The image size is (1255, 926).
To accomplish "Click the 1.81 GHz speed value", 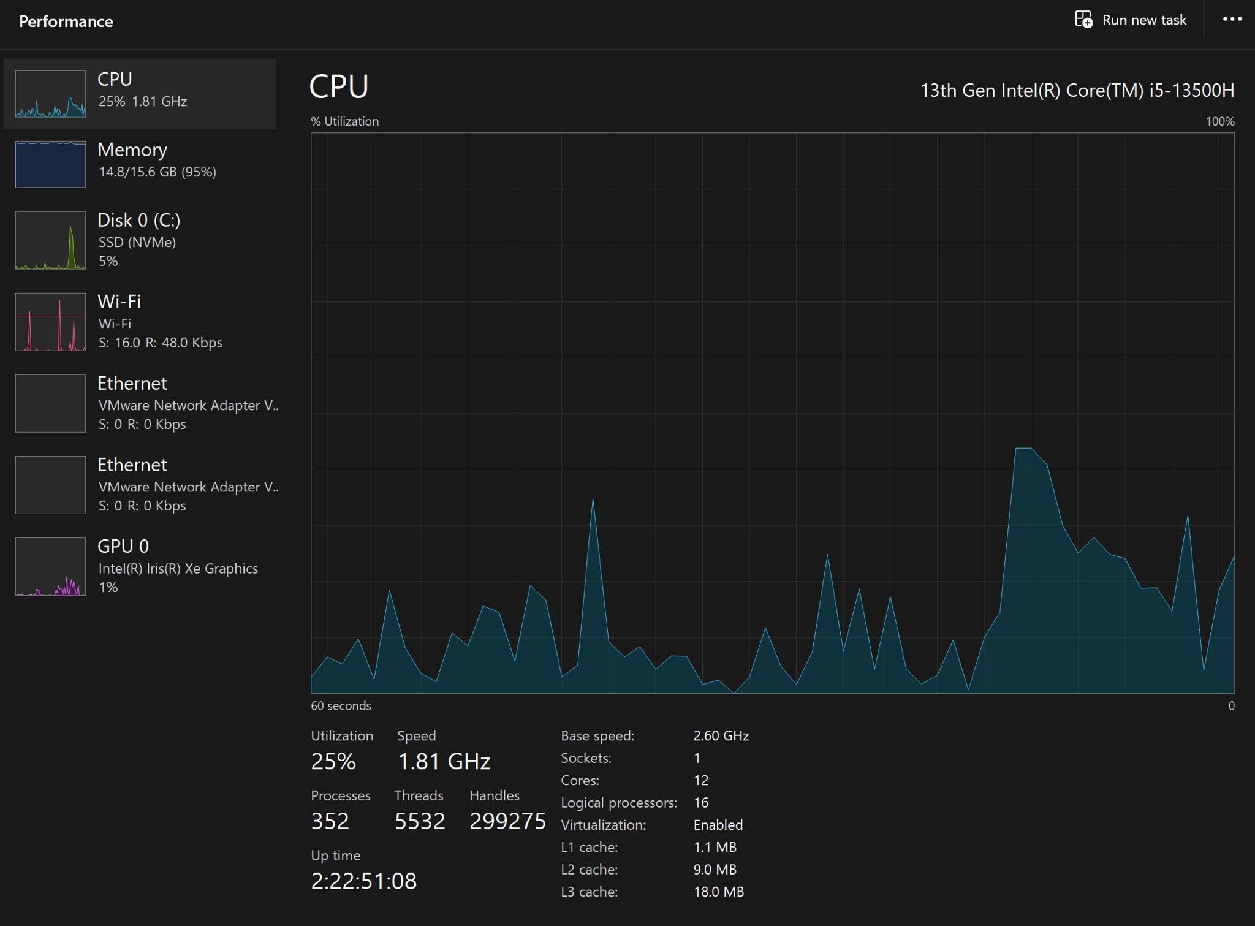I will pyautogui.click(x=444, y=761).
